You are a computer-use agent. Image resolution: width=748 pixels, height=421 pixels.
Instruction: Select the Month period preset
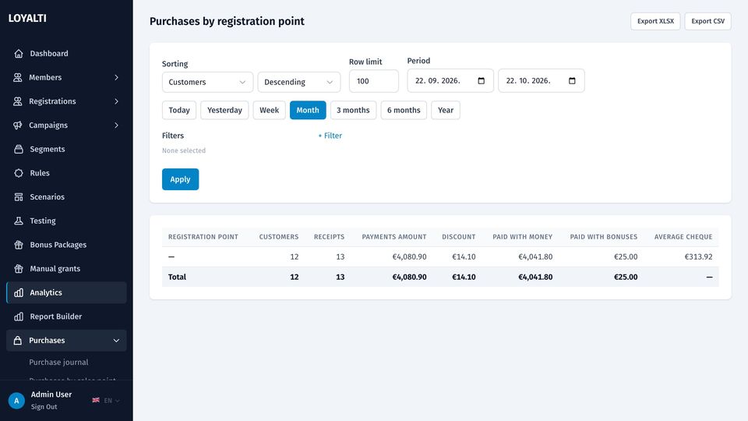308,110
